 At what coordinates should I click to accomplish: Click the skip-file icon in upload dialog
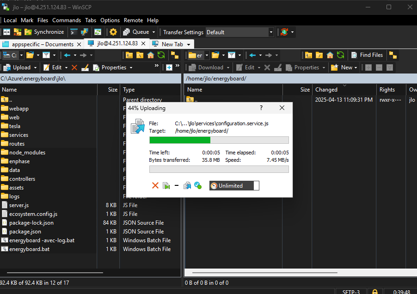(166, 185)
